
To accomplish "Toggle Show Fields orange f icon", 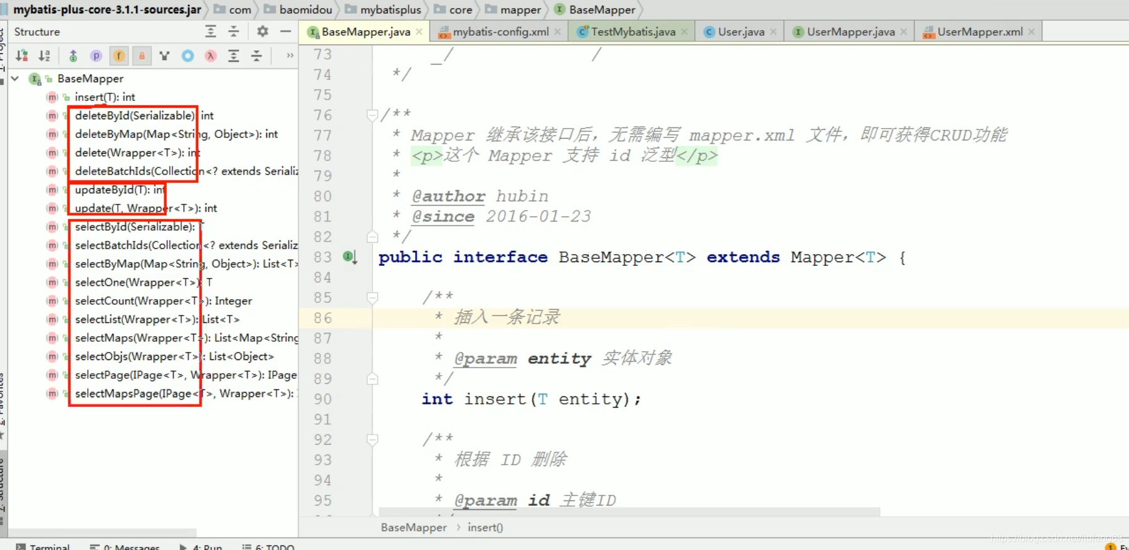I will pos(118,56).
